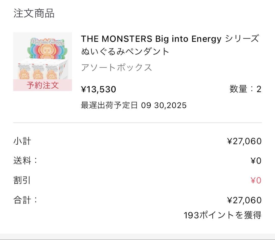Click the 最遅出荷予定日 09 30,2025 date
Viewport: 275px width, 240px height.
point(134,105)
